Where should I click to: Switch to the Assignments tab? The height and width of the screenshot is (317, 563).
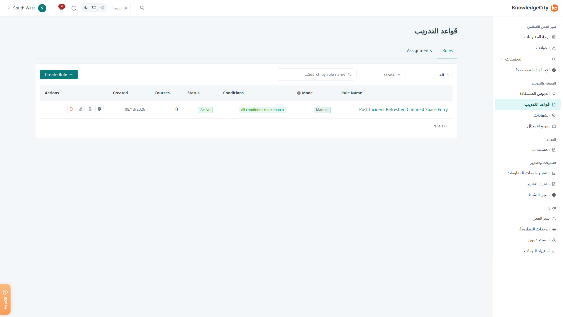pyautogui.click(x=419, y=50)
